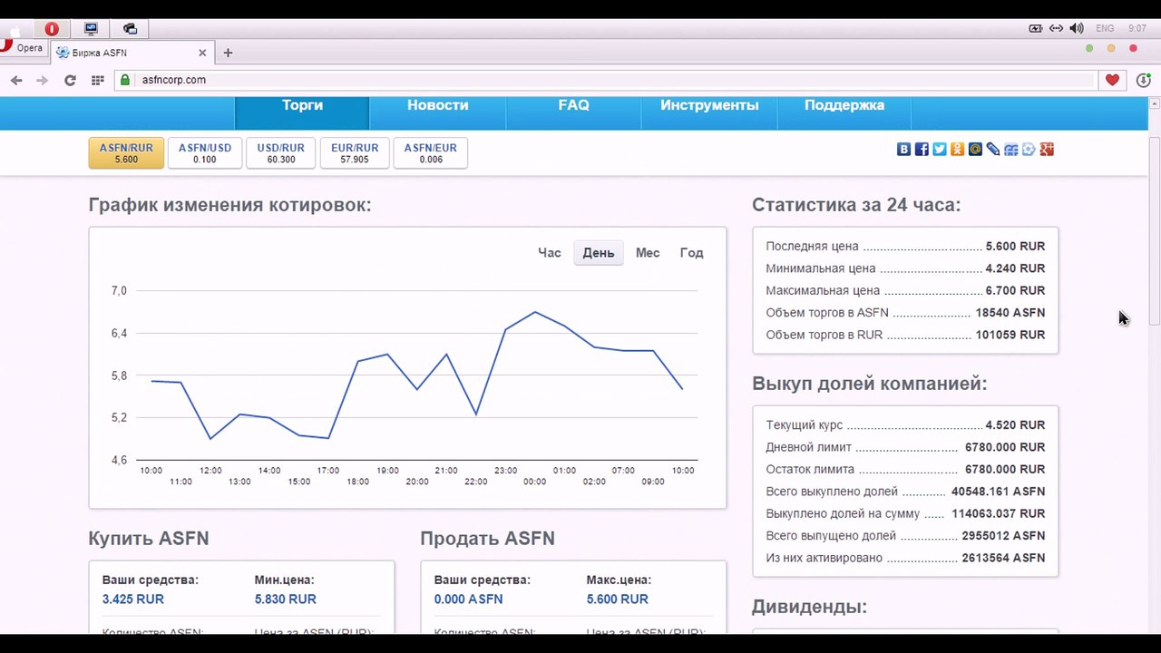Click the Дневной лимит 6780.000 RUR value
The image size is (1161, 653).
tap(1005, 448)
